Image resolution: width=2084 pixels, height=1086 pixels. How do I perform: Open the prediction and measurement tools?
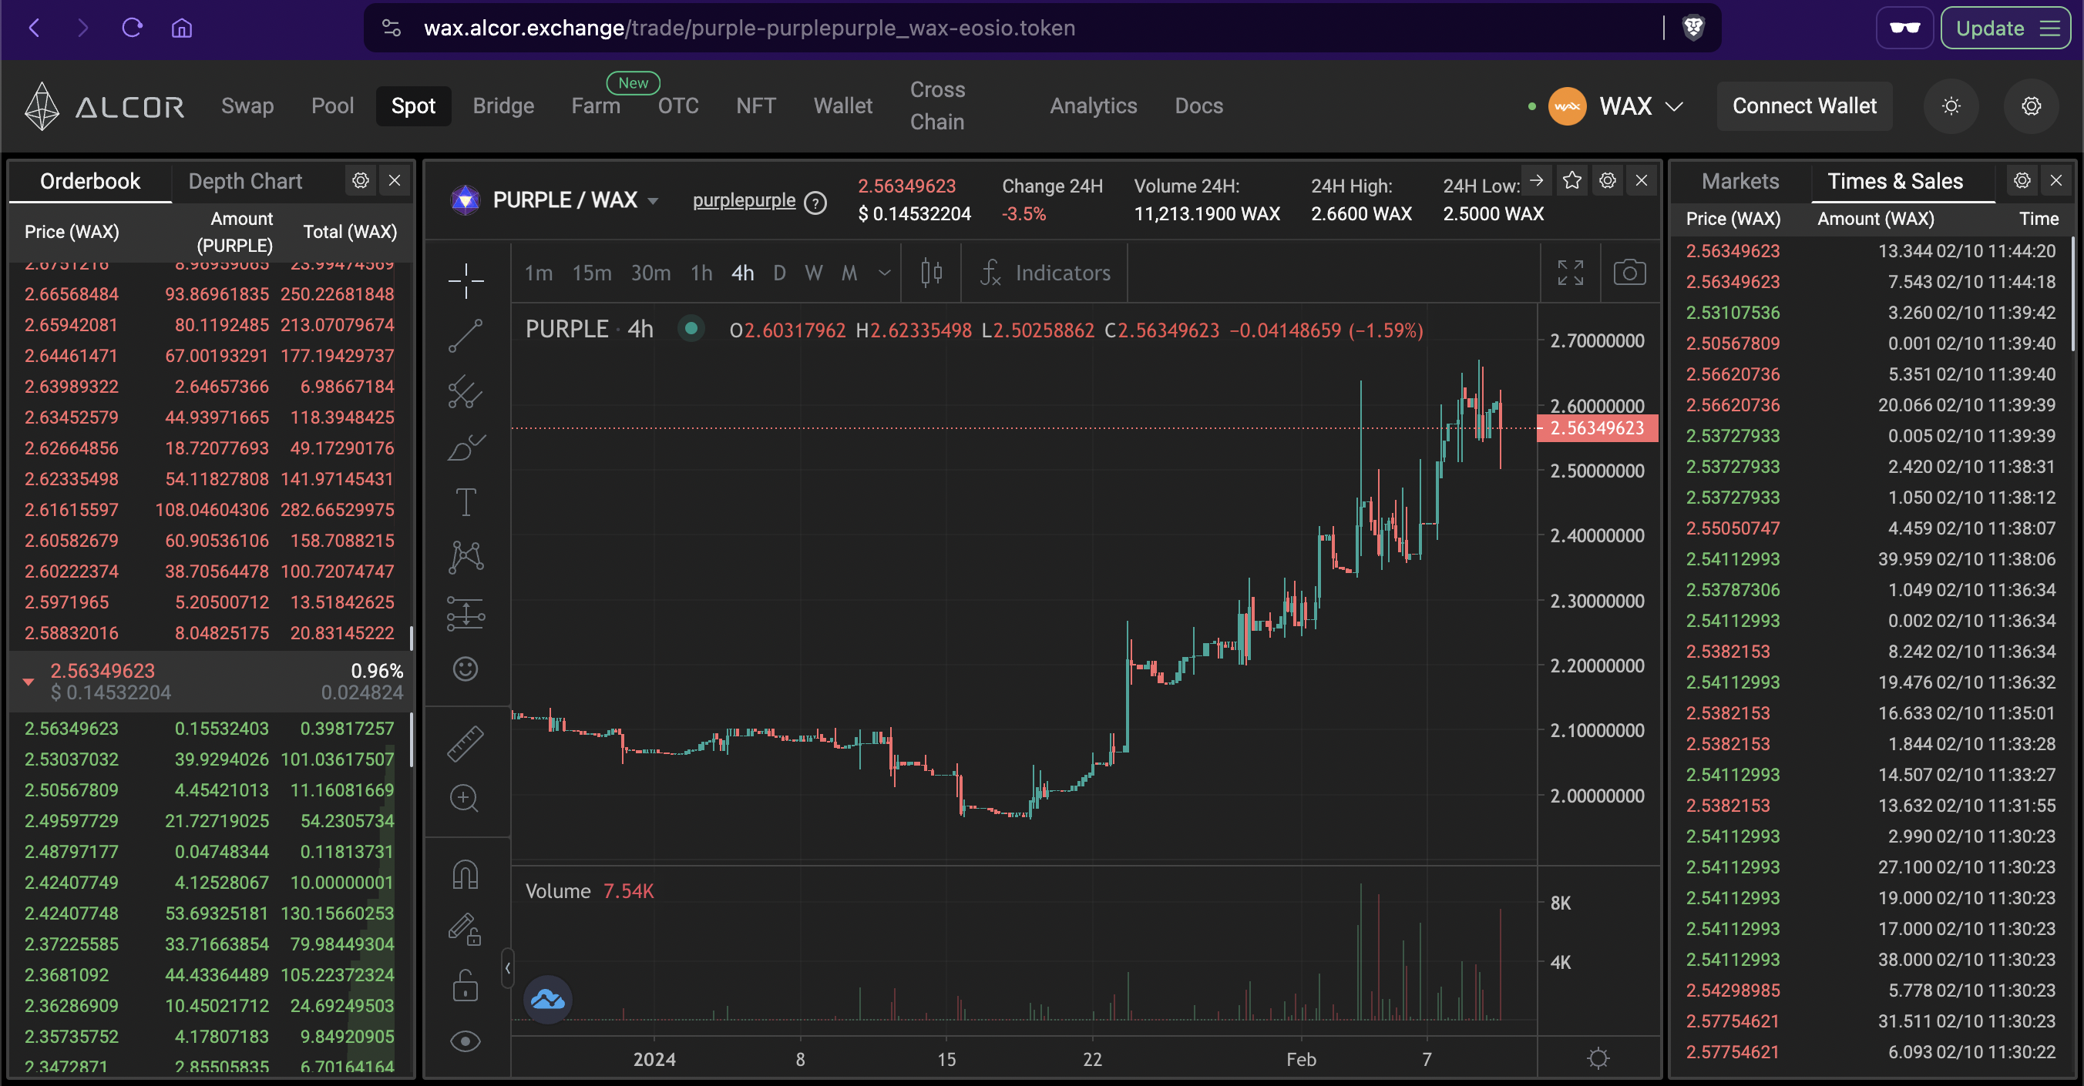coord(466,614)
